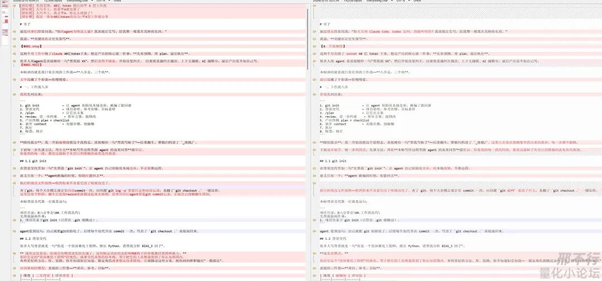Click '## 1.1 git init' heading in left pane
This screenshot has width=602, height=281.
pos(33,161)
